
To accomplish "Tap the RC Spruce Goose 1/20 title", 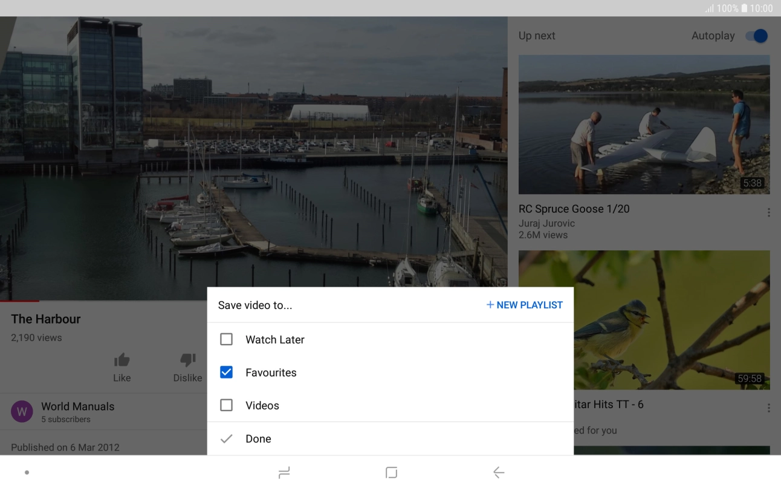I will point(574,209).
